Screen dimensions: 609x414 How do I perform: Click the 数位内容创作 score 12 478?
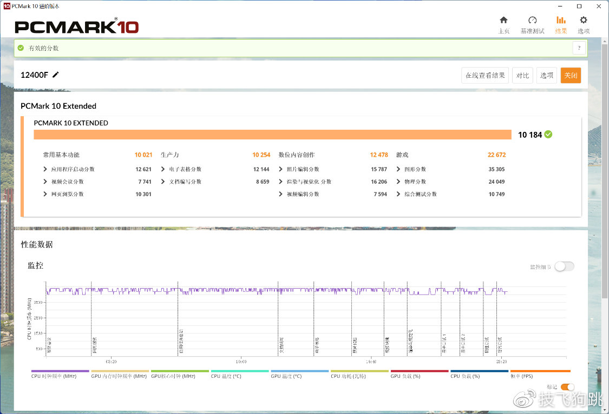click(379, 155)
